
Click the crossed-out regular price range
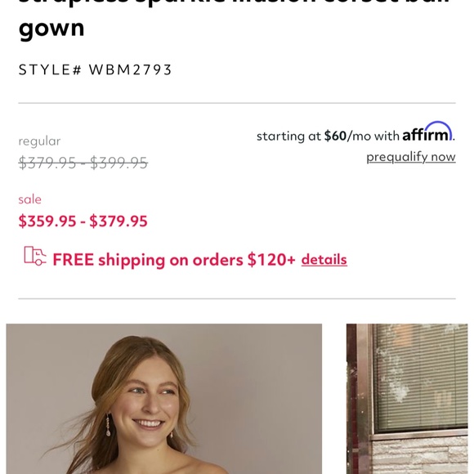[83, 163]
